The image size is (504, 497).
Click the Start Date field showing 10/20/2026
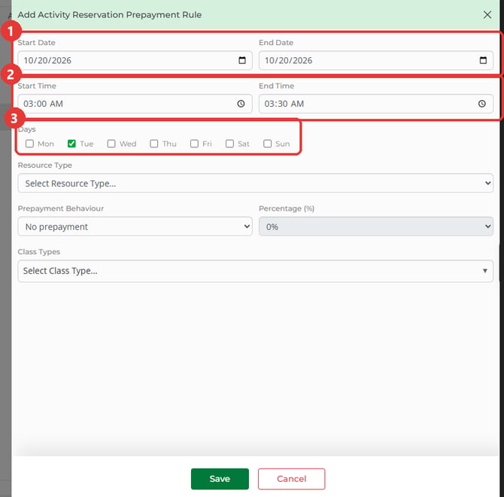click(135, 60)
